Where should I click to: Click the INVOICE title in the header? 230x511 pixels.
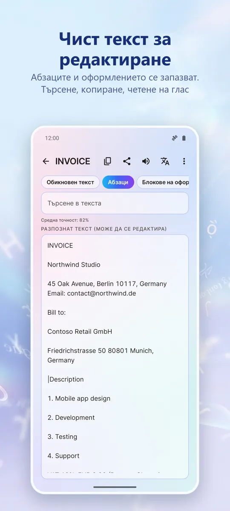click(x=73, y=161)
